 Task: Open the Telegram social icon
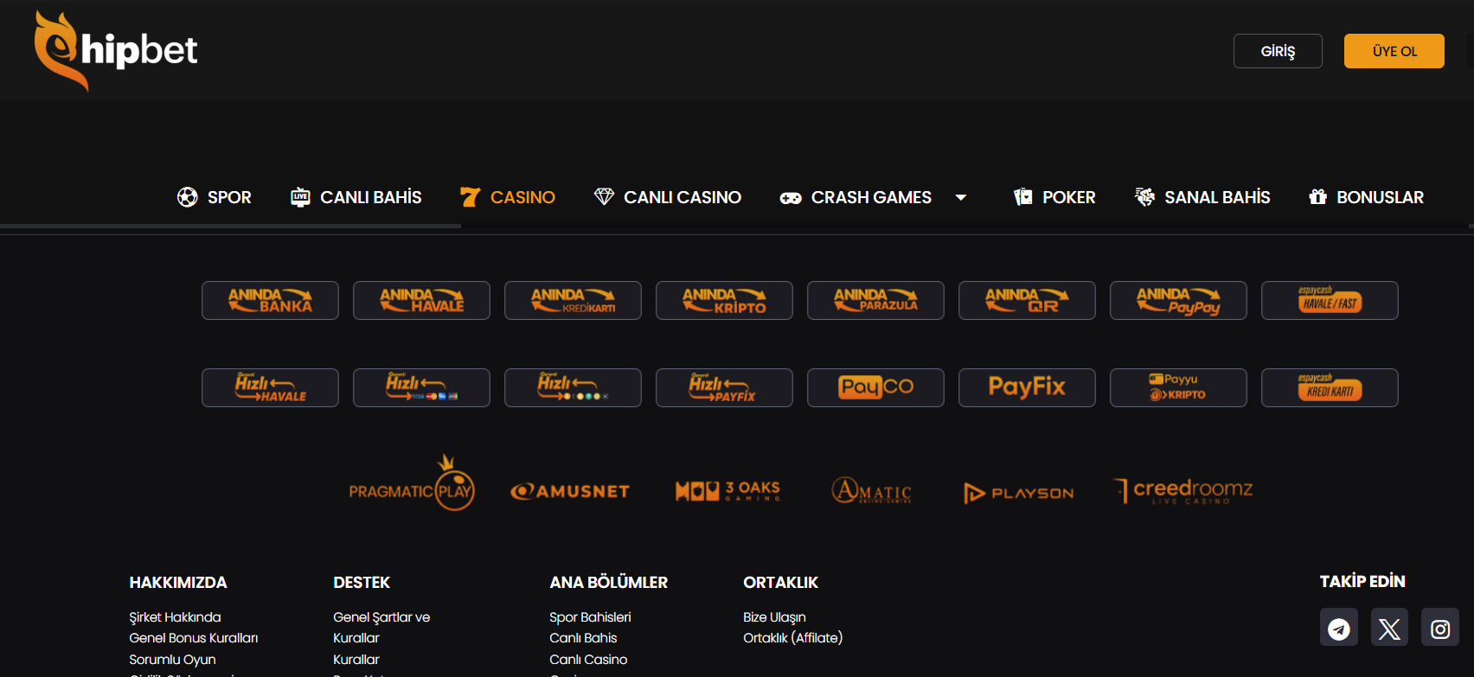pos(1338,628)
